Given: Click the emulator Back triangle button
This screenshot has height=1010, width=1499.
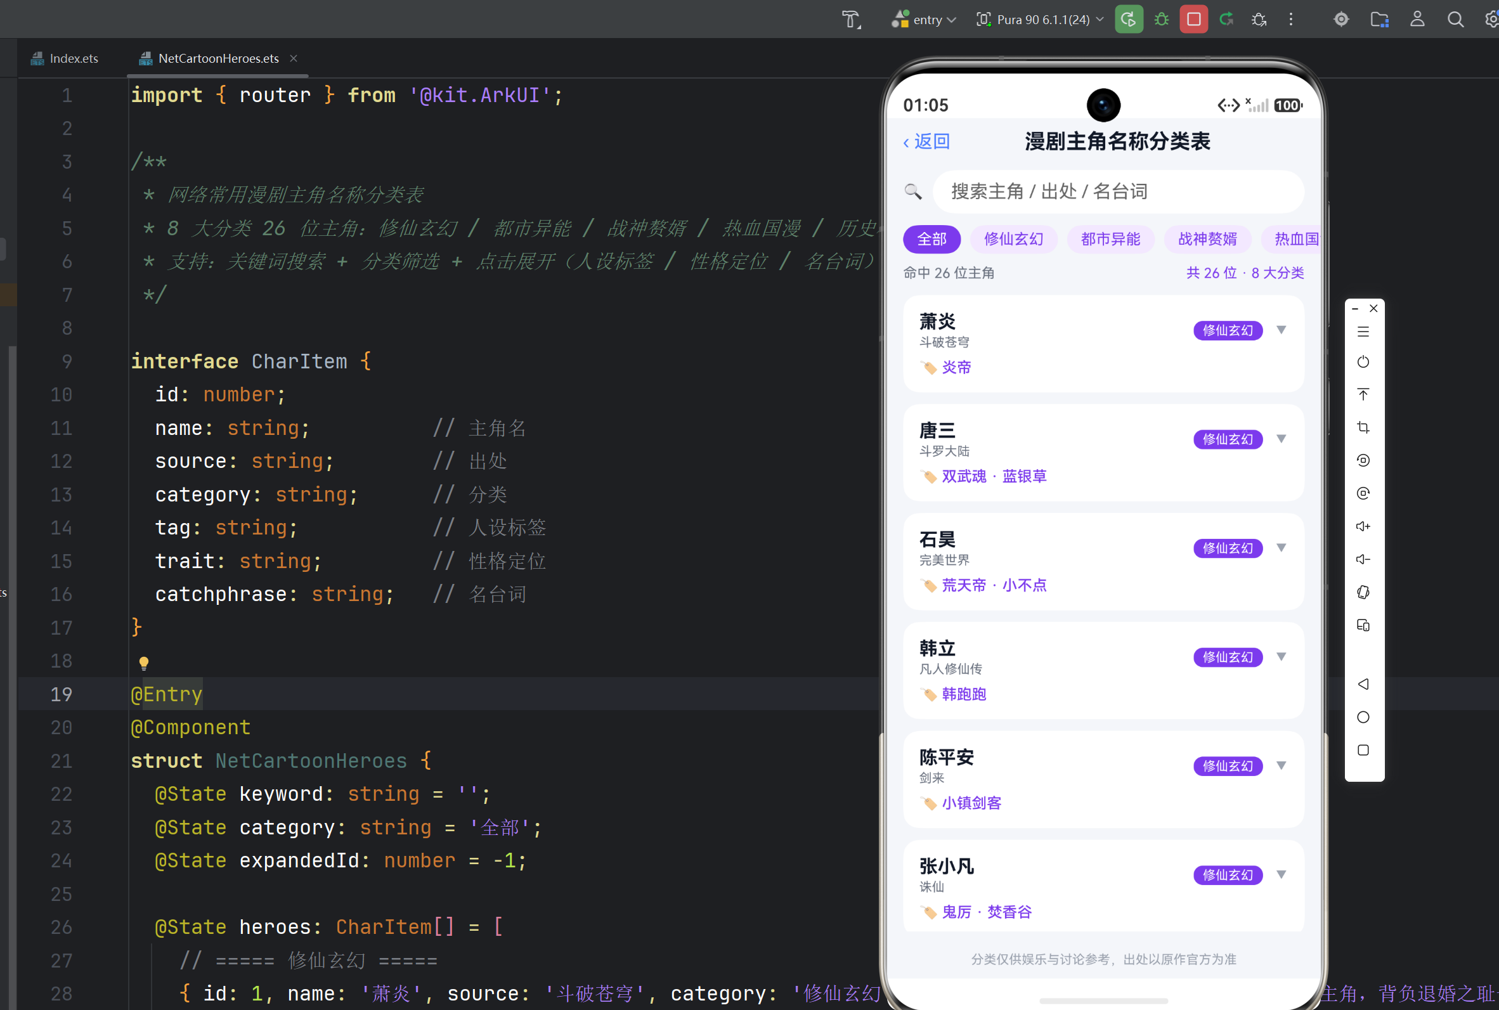Looking at the screenshot, I should [x=1363, y=684].
